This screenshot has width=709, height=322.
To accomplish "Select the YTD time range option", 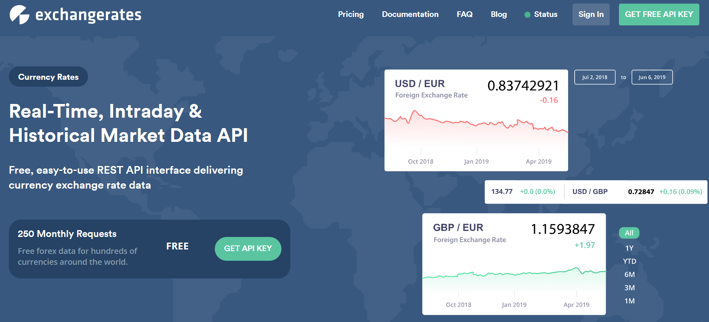I will tap(629, 261).
